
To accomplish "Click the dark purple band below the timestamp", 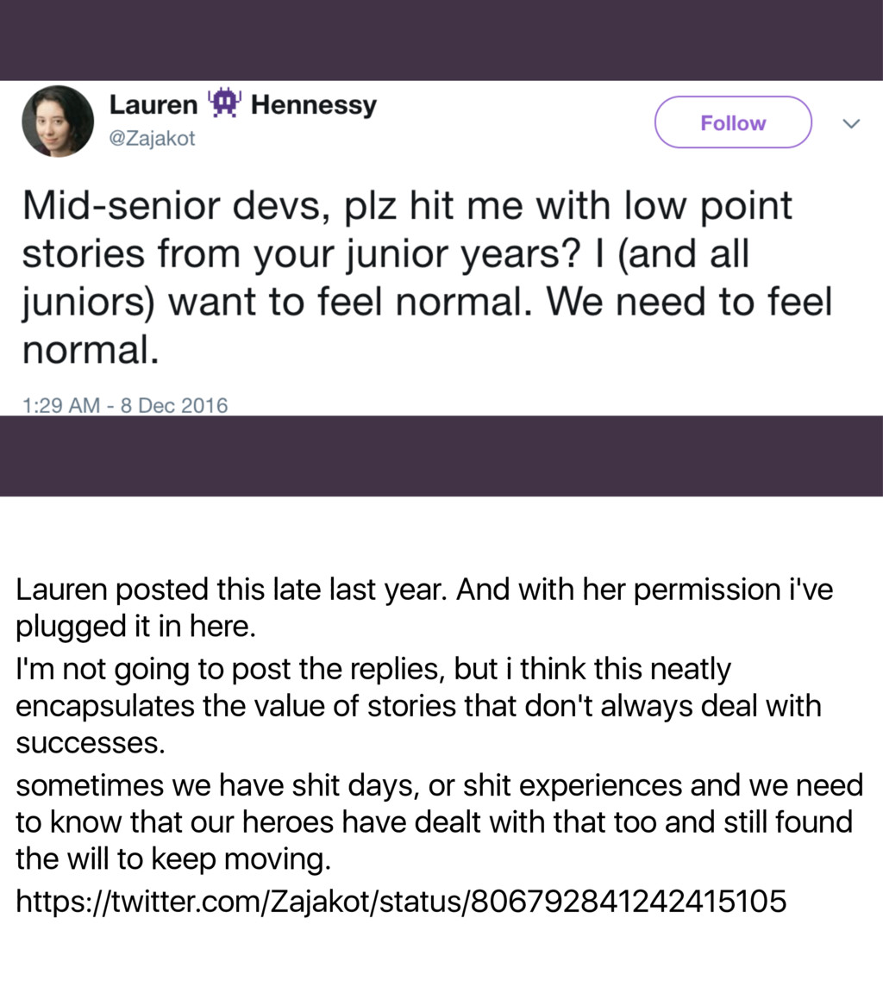I will 441,456.
